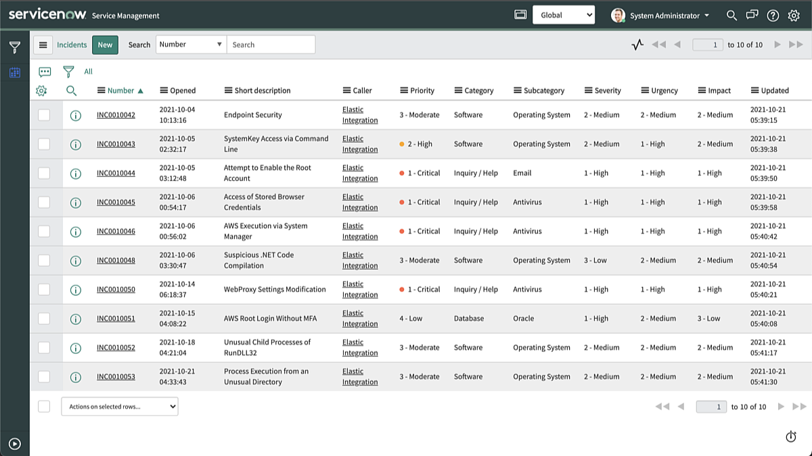The width and height of the screenshot is (812, 456).
Task: Click the 'Oracle' subcategory cell
Action: [523, 318]
